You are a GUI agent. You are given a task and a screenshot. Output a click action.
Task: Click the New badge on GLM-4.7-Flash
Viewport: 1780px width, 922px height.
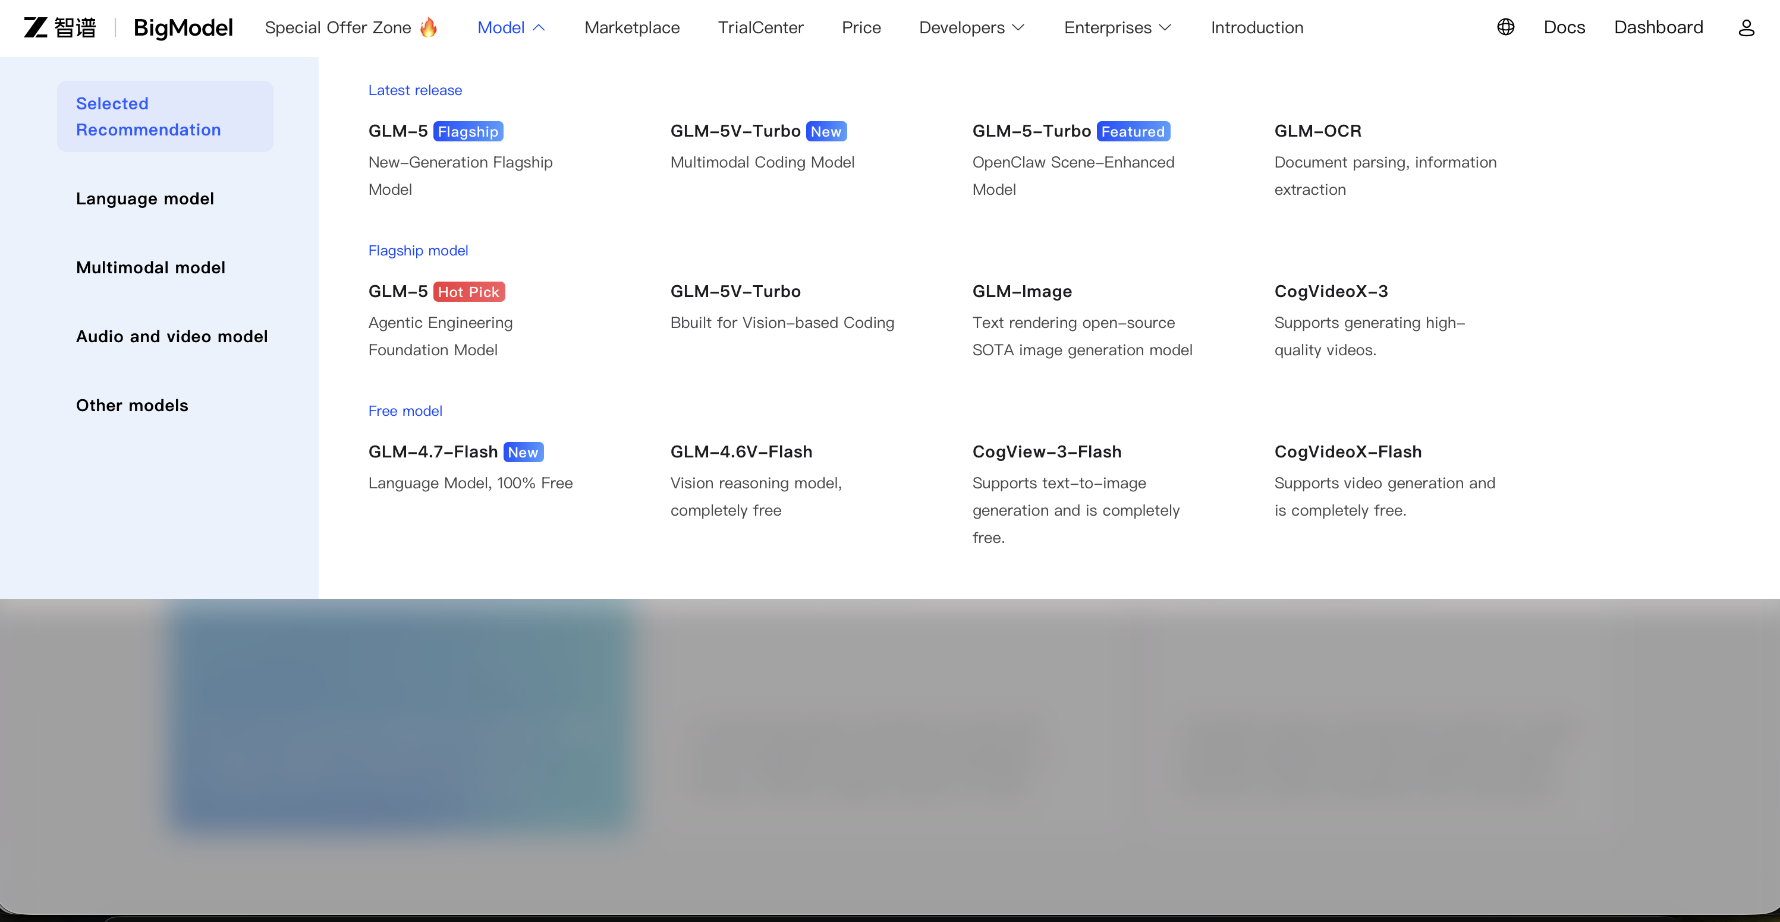click(x=523, y=451)
